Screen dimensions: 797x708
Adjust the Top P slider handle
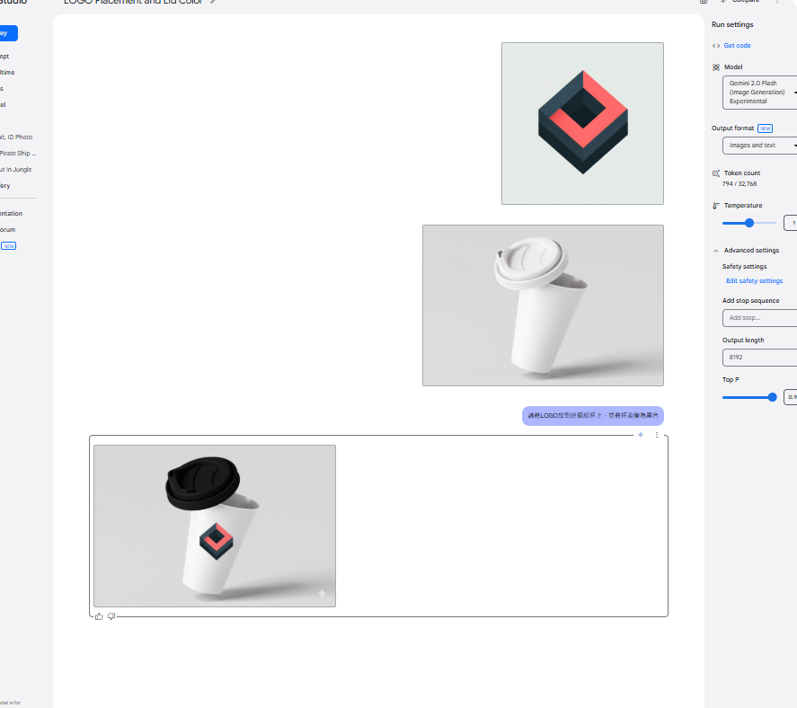coord(772,397)
